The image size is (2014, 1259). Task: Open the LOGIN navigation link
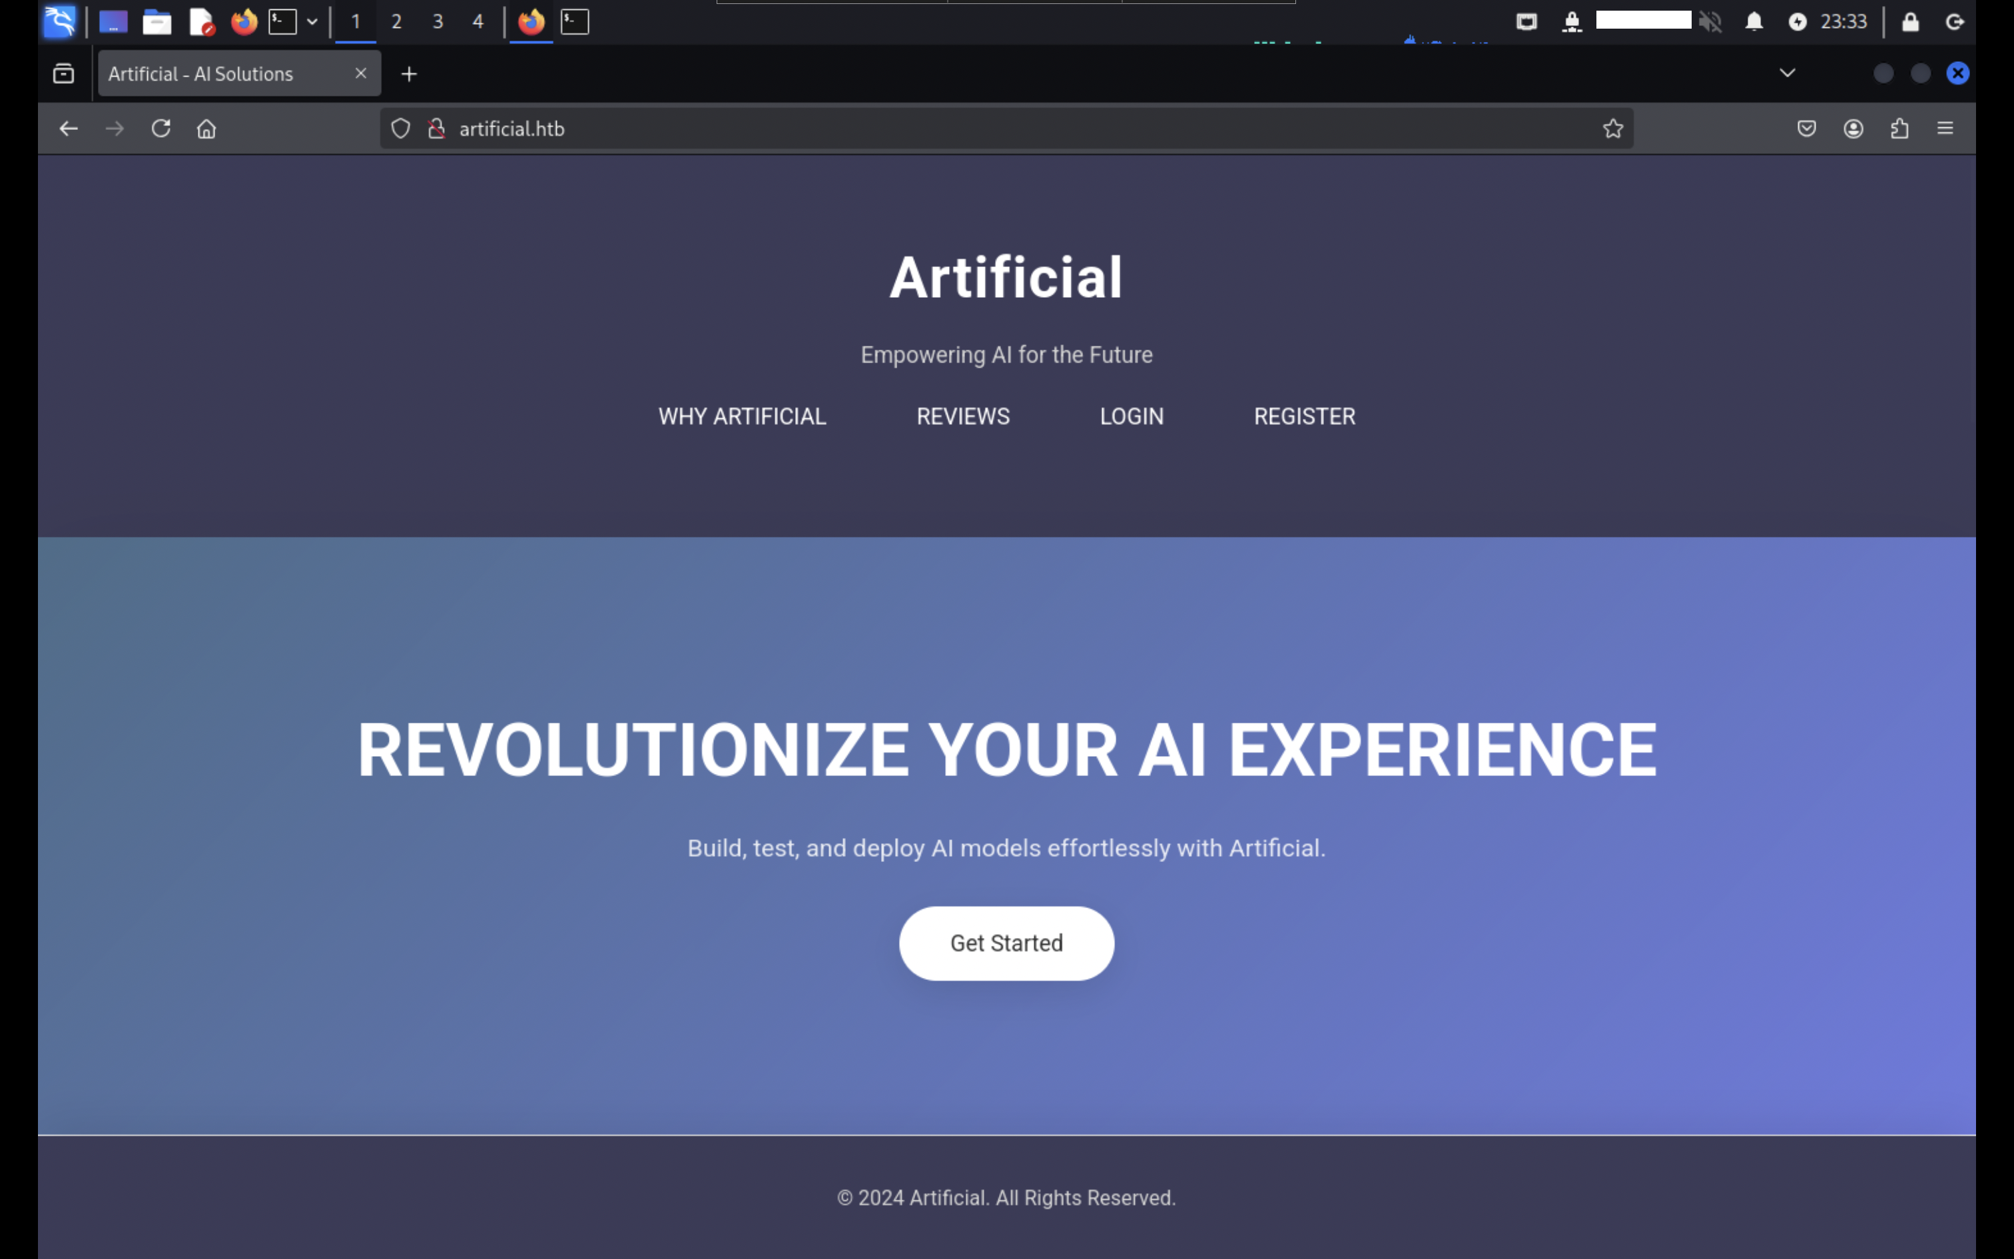(x=1131, y=416)
